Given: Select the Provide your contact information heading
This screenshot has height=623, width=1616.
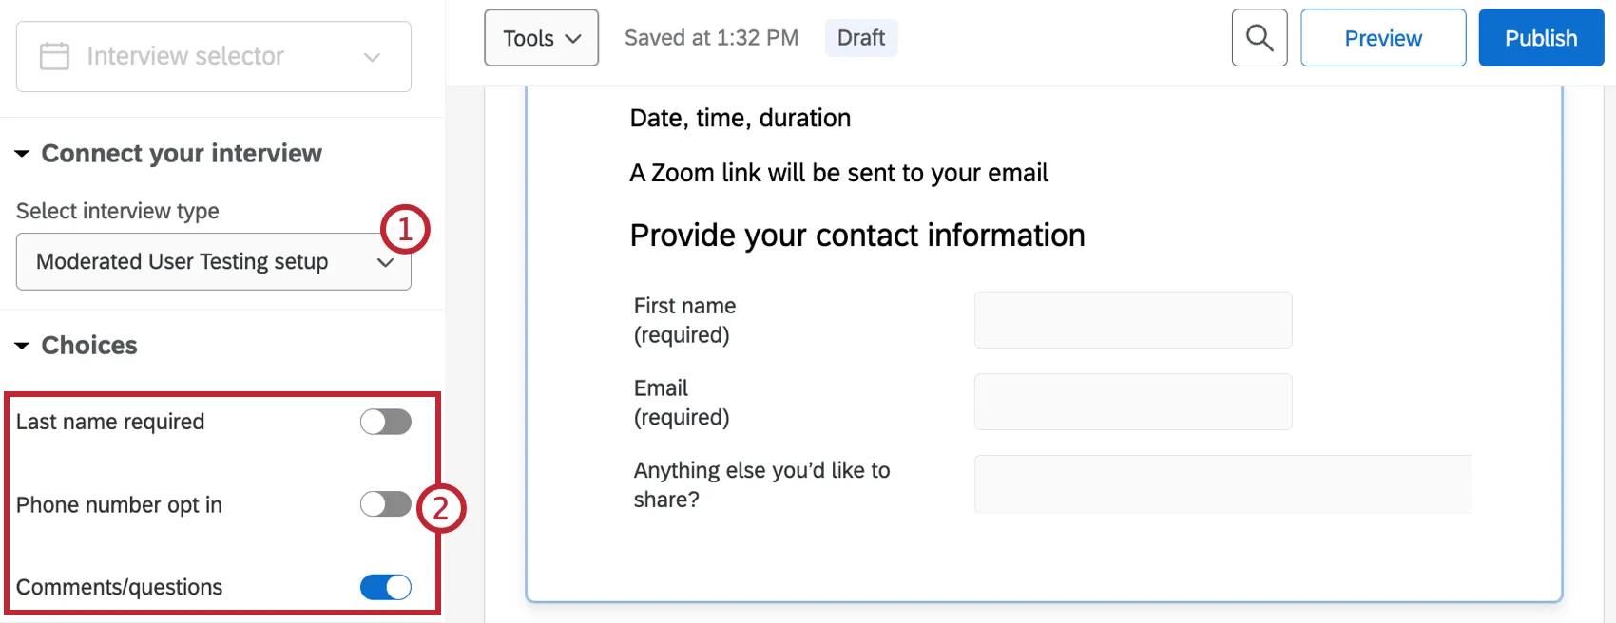Looking at the screenshot, I should click(856, 235).
